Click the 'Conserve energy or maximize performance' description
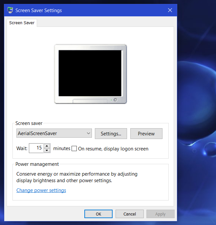This screenshot has width=216, height=225. (77, 177)
